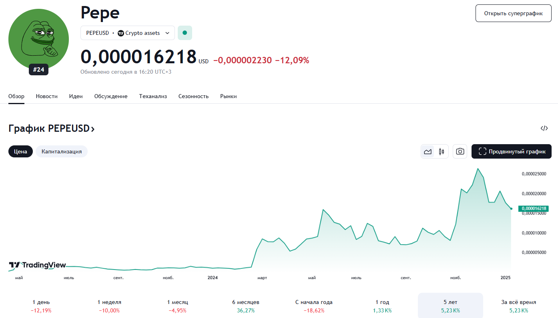Go to the Обсуждение tab
Screen dimensions: 558x318
(111, 96)
